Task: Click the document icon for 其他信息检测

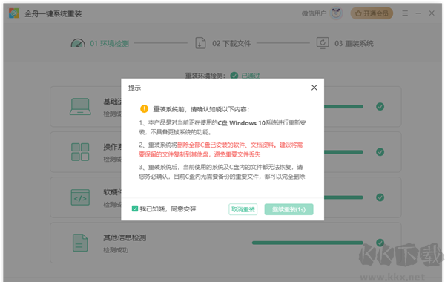Action: pos(80,243)
